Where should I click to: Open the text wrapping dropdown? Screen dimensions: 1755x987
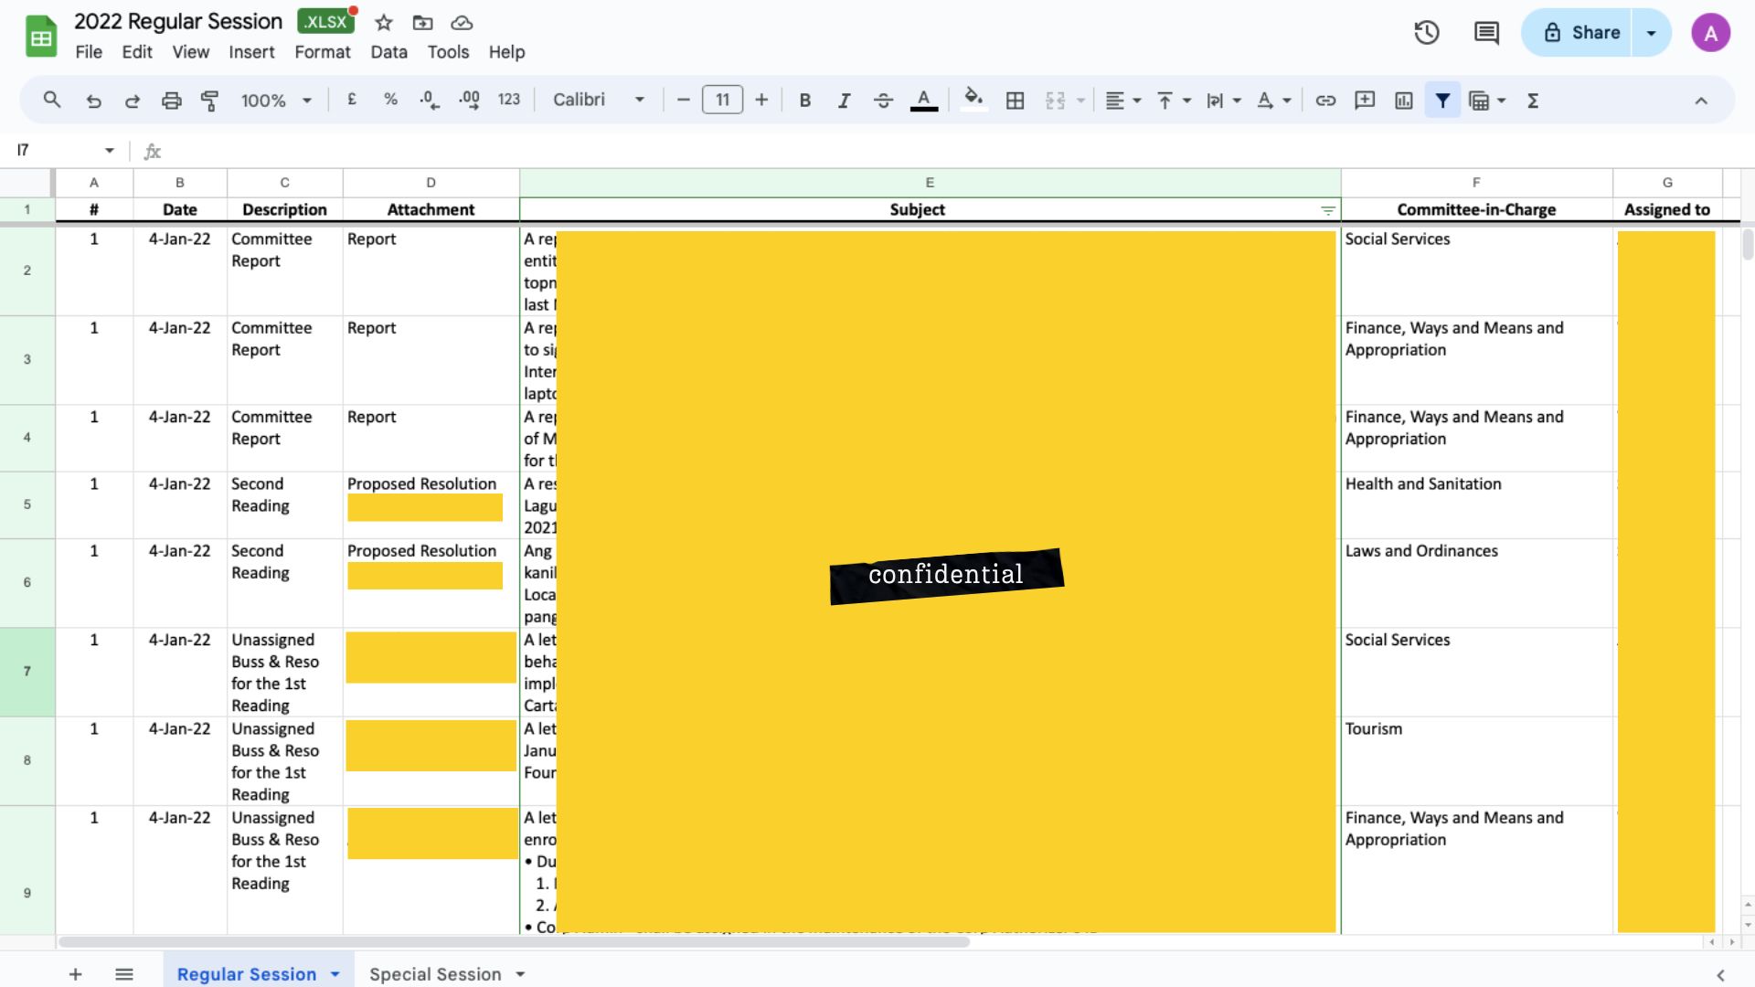[1223, 101]
